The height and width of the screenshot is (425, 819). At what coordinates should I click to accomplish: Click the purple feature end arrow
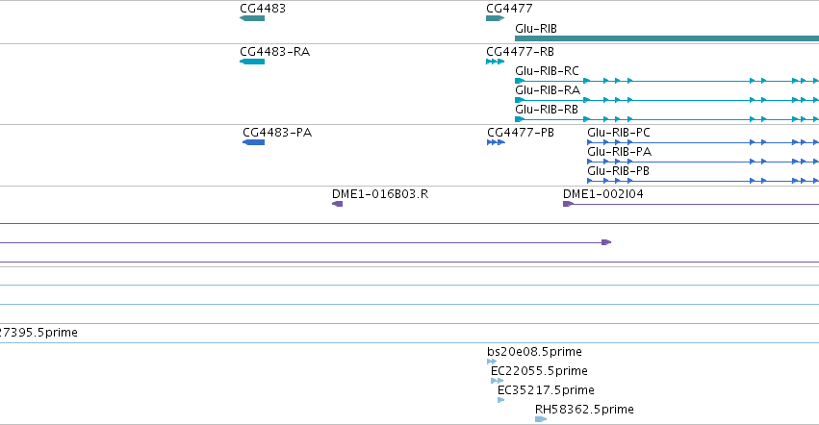tap(606, 242)
